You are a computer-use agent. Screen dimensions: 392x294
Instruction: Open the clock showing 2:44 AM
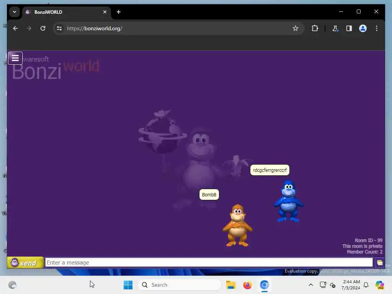[351, 285]
